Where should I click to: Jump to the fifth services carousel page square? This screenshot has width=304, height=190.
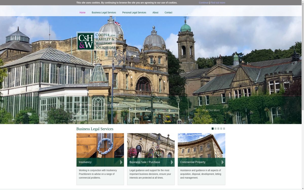(x=224, y=129)
